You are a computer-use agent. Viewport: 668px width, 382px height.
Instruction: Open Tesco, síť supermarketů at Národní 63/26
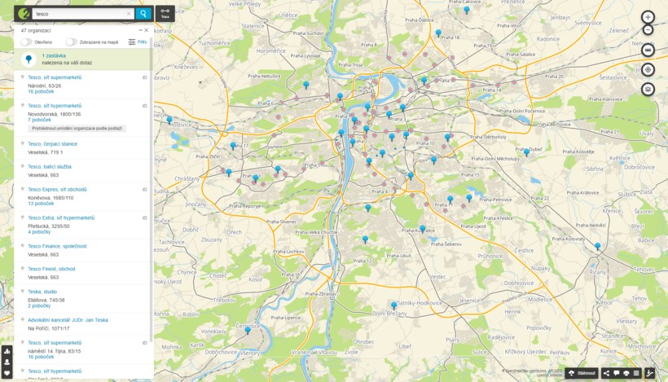pos(55,77)
